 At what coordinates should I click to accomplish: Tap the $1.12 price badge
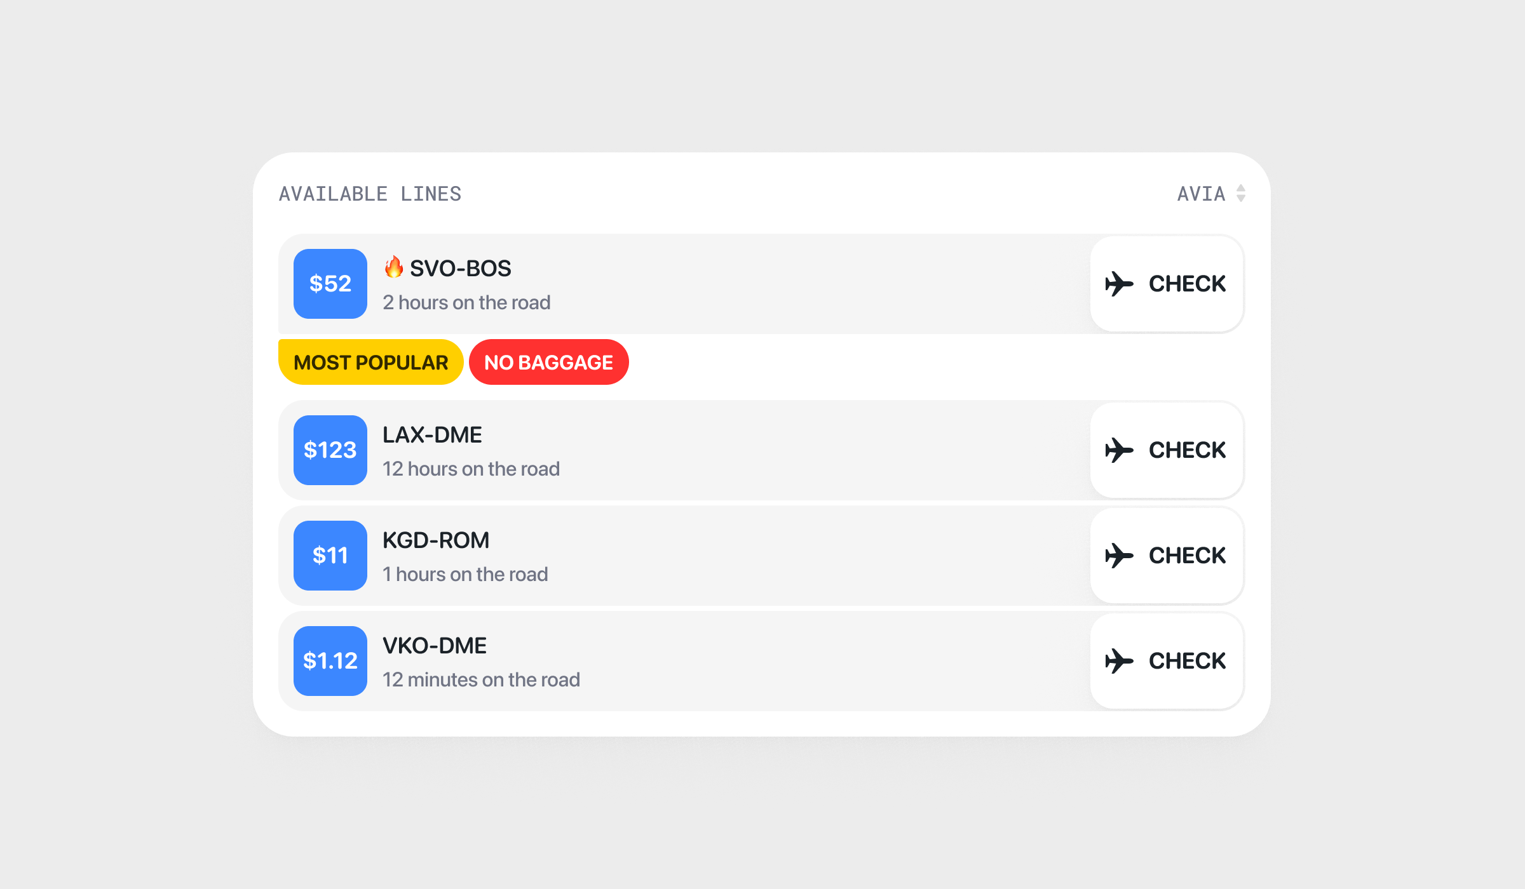(x=330, y=661)
